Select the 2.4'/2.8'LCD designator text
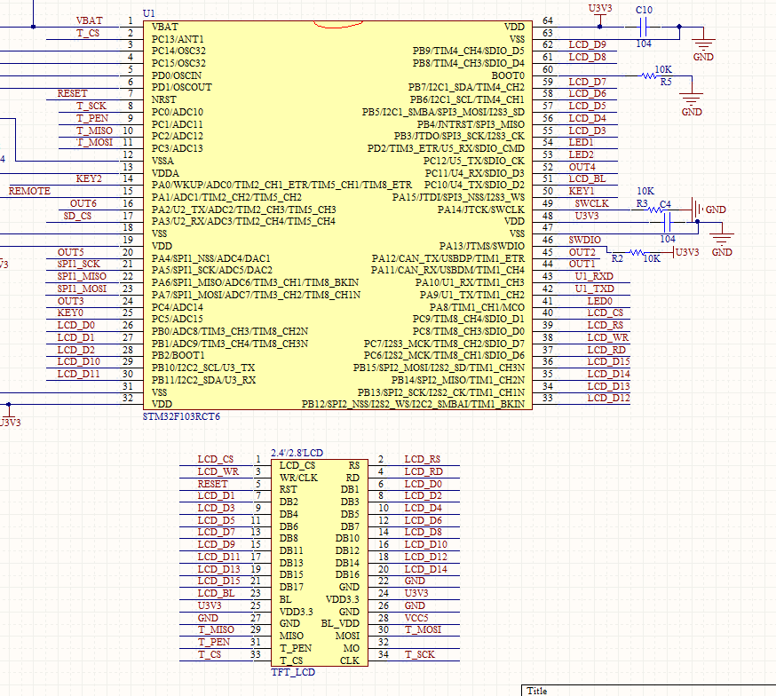Viewport: 776px width, 696px height. [x=297, y=453]
